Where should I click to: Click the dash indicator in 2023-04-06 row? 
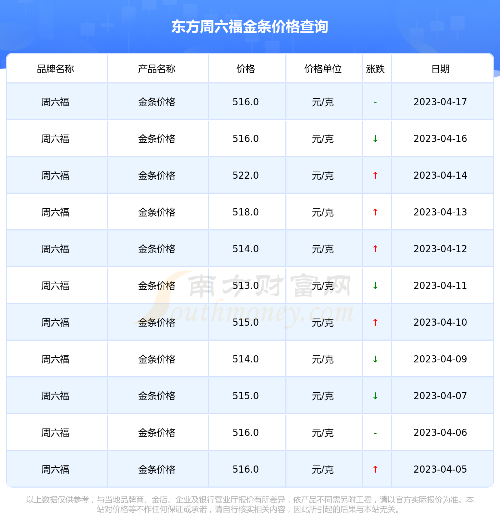[x=375, y=433]
